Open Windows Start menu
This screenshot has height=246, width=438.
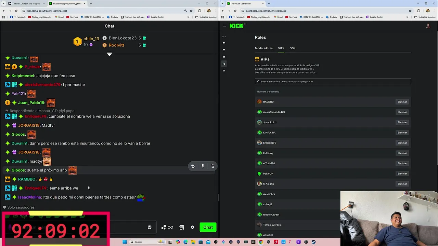(x=125, y=242)
